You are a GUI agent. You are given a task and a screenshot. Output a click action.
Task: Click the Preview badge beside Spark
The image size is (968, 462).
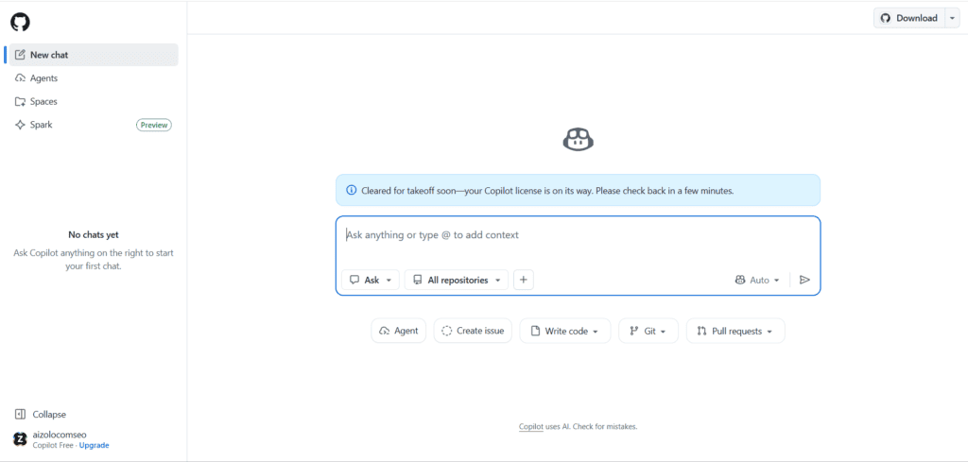(x=154, y=125)
